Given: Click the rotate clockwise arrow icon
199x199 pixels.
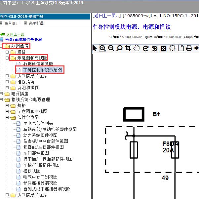Looking at the screenshot, I should click(x=145, y=49).
